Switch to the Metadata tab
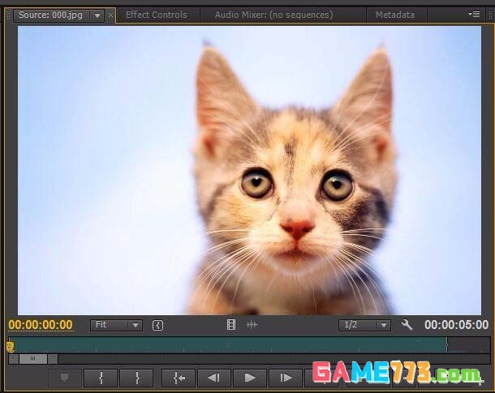495x393 pixels. point(395,15)
